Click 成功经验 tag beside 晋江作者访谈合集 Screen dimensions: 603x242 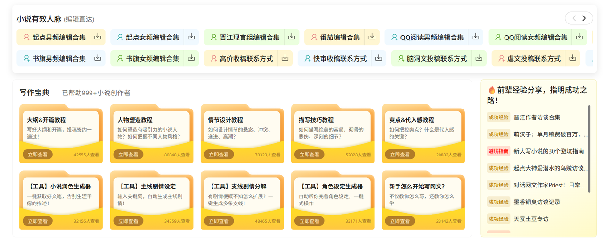coord(498,117)
